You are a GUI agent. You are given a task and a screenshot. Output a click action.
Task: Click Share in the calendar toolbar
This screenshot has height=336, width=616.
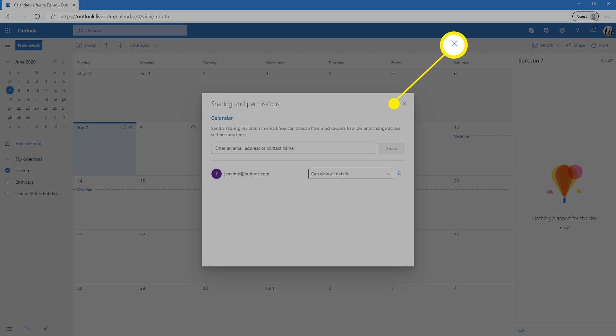tap(575, 45)
